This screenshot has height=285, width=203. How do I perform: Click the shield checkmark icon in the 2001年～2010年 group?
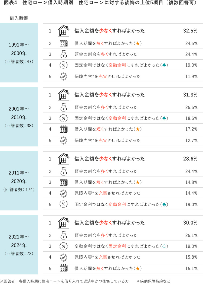(63, 140)
